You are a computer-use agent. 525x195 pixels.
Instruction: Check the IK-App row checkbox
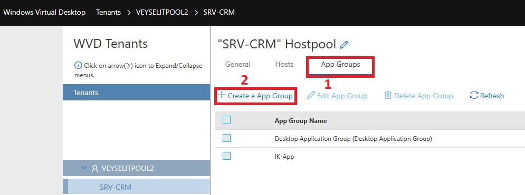227,156
